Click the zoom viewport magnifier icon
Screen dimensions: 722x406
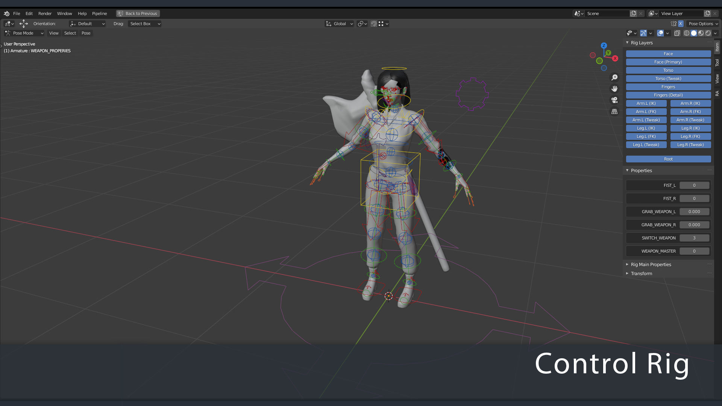click(x=614, y=77)
